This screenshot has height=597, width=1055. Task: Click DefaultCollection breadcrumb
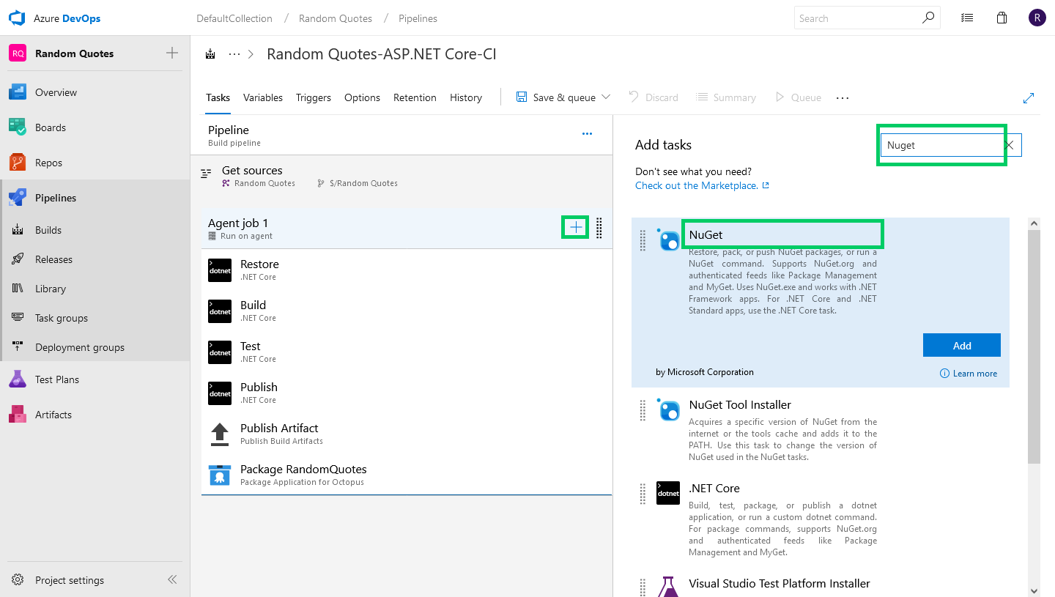[234, 18]
